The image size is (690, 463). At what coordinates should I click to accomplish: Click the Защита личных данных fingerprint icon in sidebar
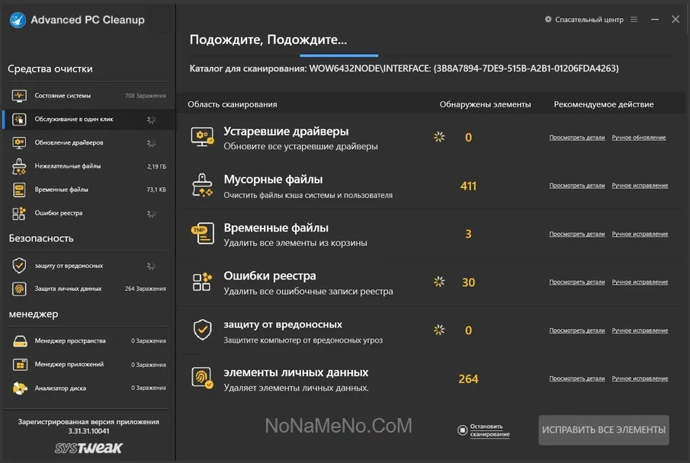[x=20, y=289]
